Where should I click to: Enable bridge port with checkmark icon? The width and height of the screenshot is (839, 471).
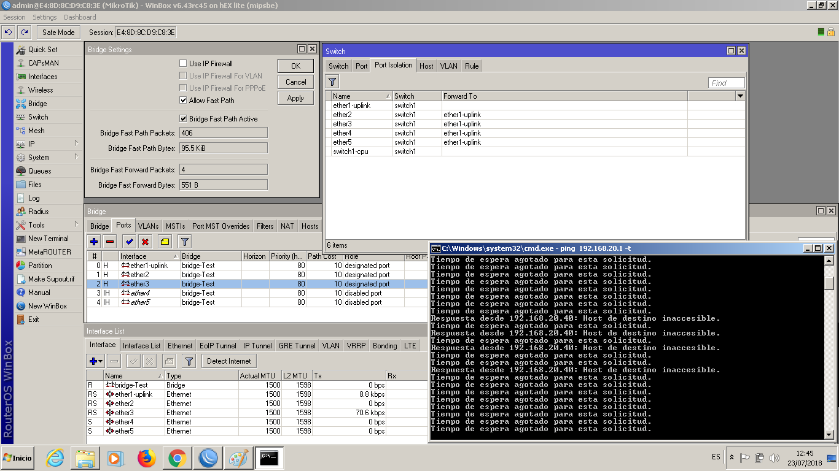(x=129, y=242)
